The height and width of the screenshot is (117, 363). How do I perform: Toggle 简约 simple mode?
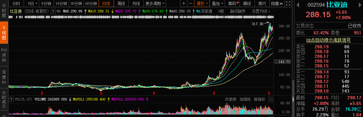(x=262, y=3)
